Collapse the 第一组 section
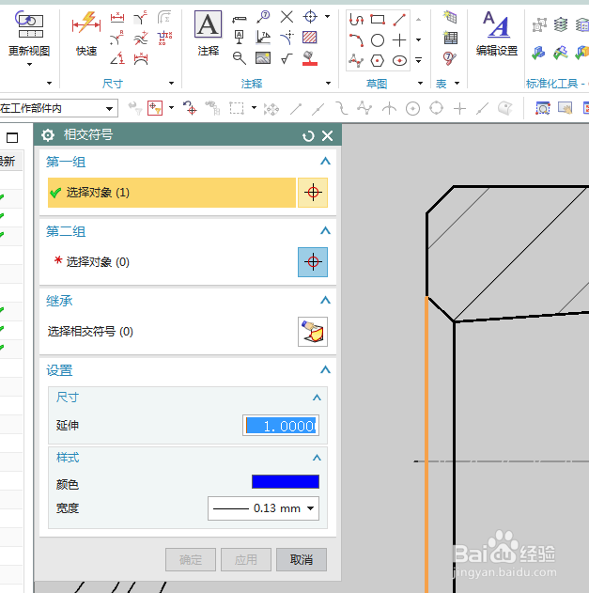The width and height of the screenshot is (589, 593). pyautogui.click(x=325, y=162)
